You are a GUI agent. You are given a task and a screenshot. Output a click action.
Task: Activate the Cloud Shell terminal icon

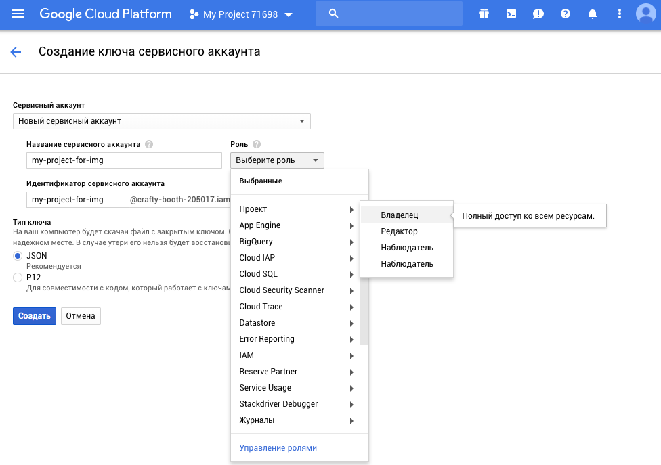coord(511,14)
